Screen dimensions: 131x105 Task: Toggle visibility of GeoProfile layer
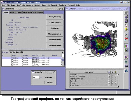(109, 75)
